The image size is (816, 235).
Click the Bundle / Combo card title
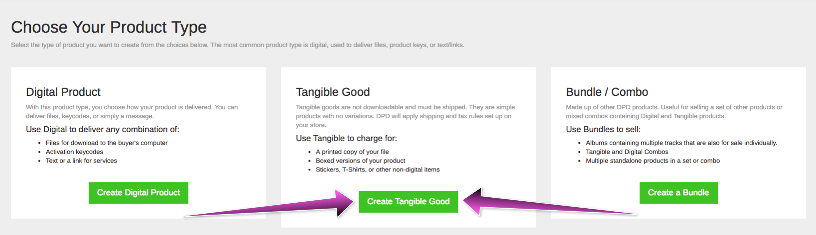[607, 92]
